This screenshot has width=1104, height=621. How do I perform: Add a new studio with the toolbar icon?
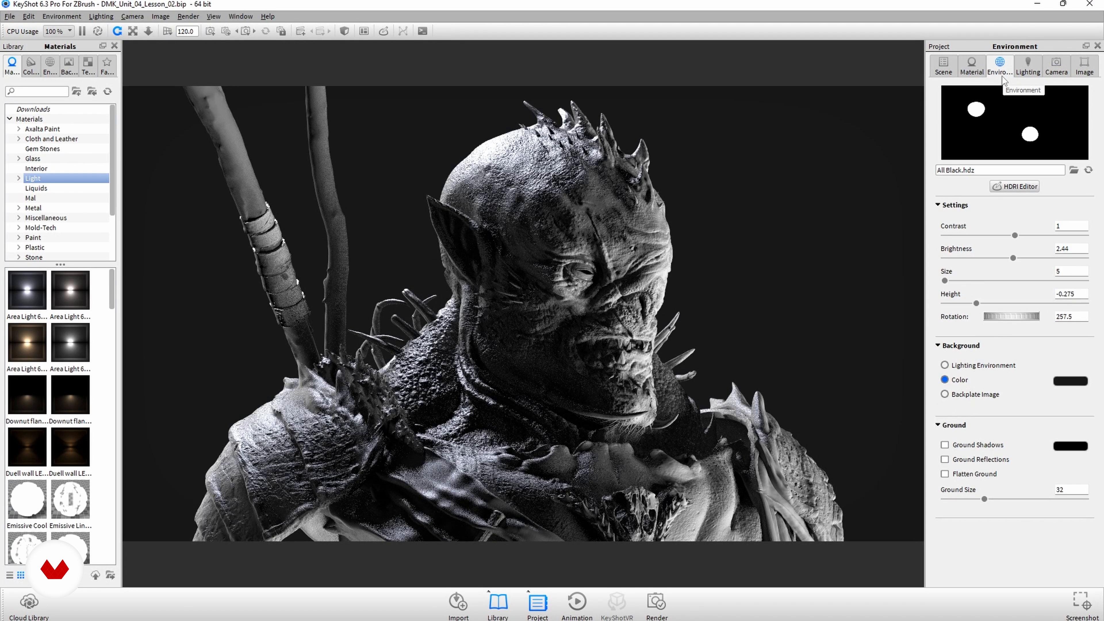(x=300, y=31)
